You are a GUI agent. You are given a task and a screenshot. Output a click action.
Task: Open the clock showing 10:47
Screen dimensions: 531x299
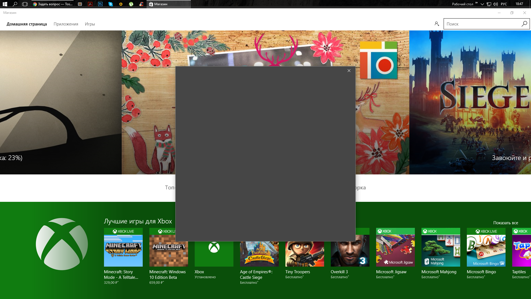point(519,4)
